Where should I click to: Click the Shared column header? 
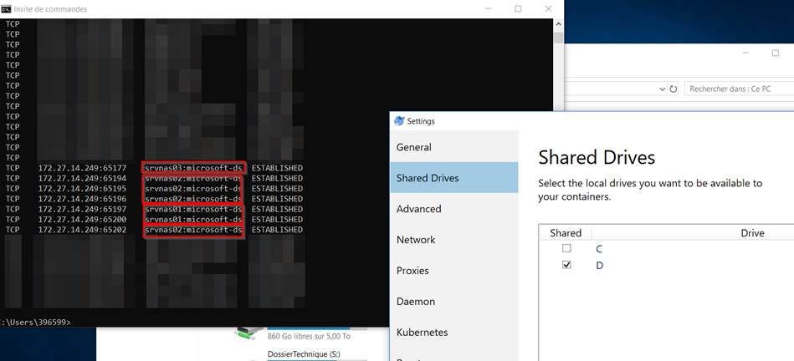565,232
